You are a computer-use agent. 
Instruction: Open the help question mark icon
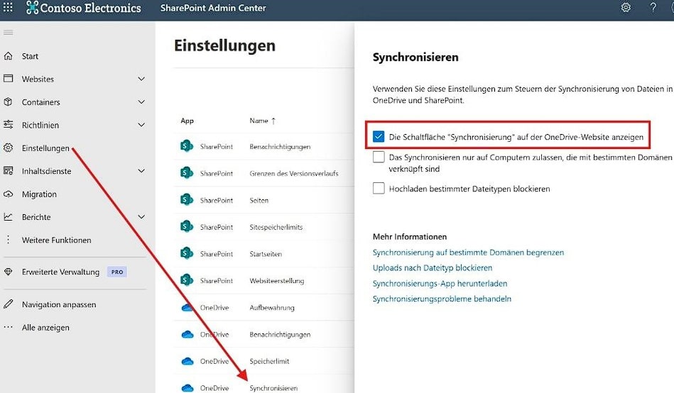[653, 7]
